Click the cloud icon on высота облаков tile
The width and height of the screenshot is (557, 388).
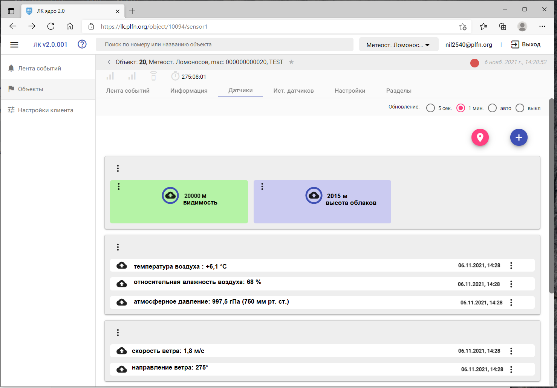(314, 196)
